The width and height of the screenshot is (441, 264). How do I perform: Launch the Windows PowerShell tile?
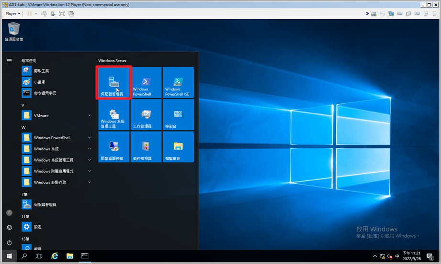pos(146,82)
